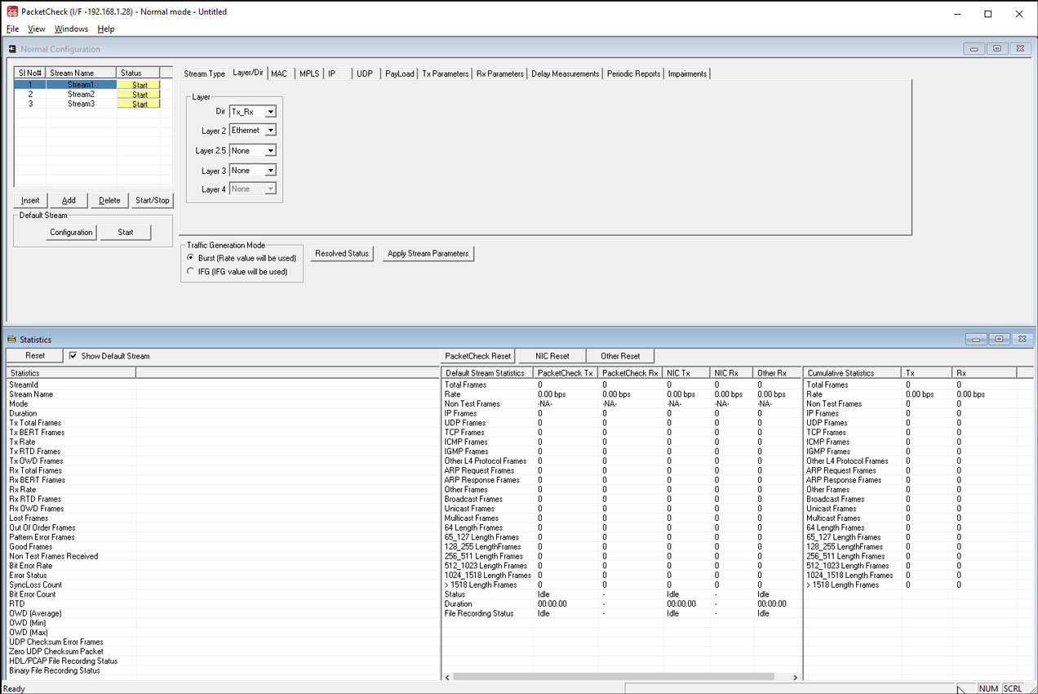Open the Rx Parameters tab
The image size is (1038, 694).
[x=500, y=73]
